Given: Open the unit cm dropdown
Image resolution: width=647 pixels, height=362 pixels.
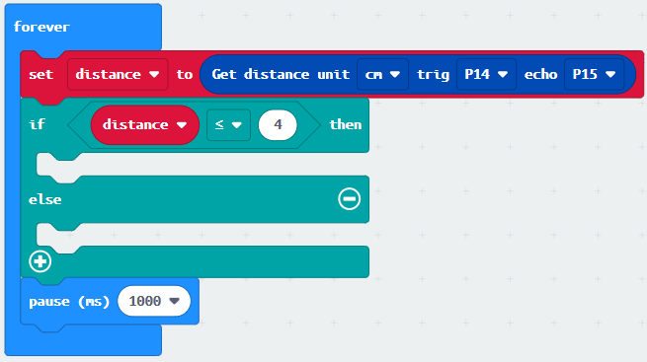Looking at the screenshot, I should pos(382,75).
